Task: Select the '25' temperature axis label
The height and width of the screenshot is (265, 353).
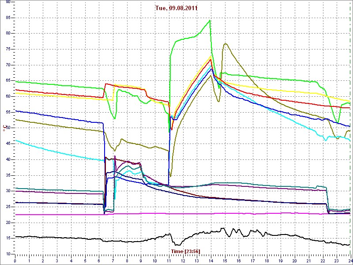Action: pyautogui.click(x=7, y=207)
